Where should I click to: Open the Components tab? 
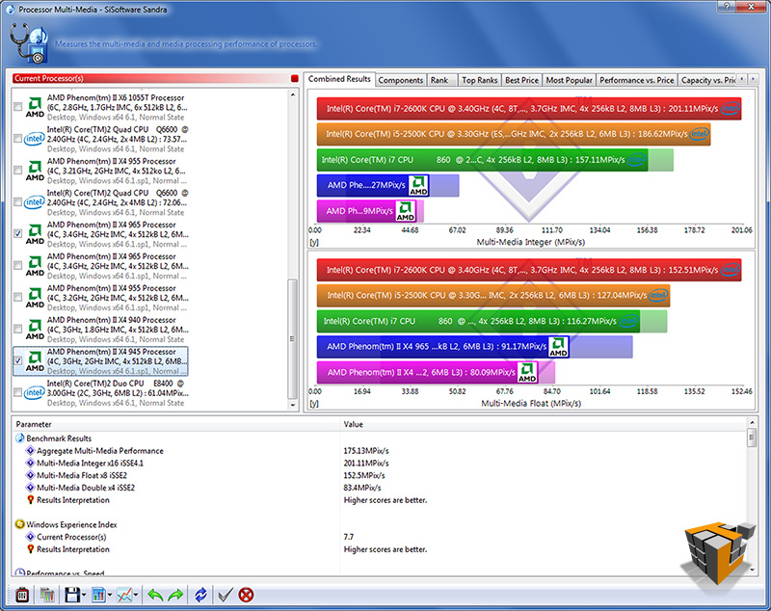click(x=401, y=80)
